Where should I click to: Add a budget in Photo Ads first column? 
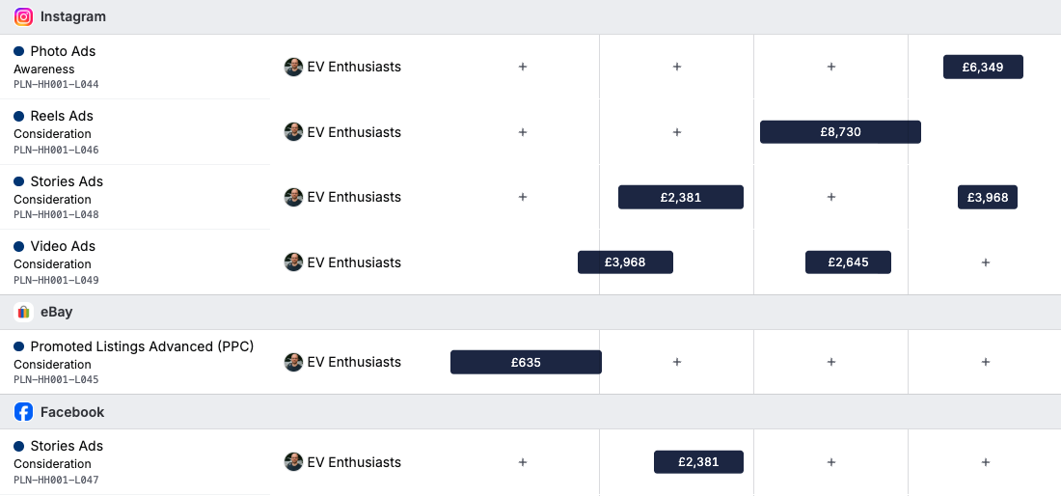click(x=523, y=67)
